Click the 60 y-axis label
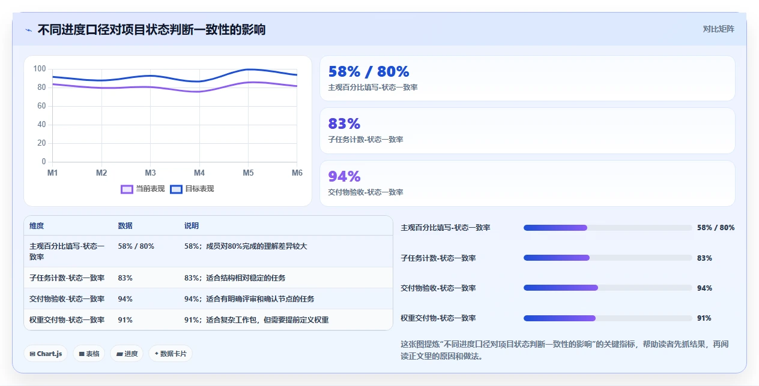 point(41,106)
